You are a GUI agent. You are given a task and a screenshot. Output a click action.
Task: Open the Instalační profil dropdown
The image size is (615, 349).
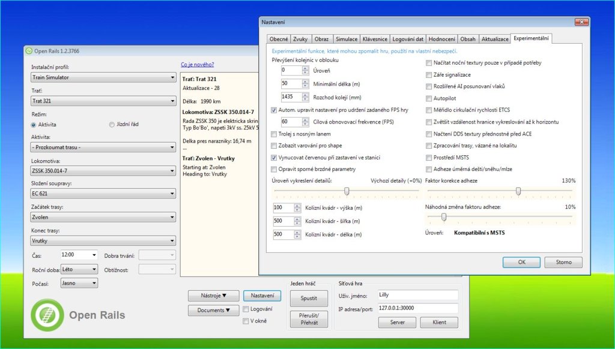[x=103, y=77]
